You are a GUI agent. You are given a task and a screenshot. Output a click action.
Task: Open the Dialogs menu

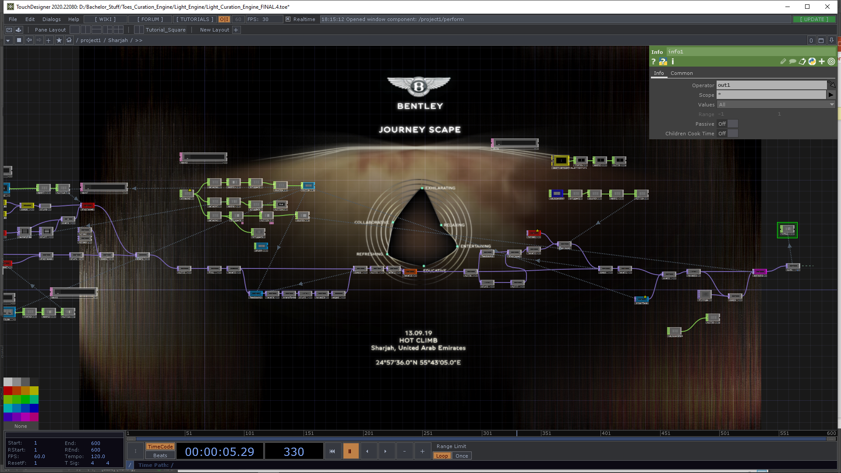pyautogui.click(x=52, y=19)
